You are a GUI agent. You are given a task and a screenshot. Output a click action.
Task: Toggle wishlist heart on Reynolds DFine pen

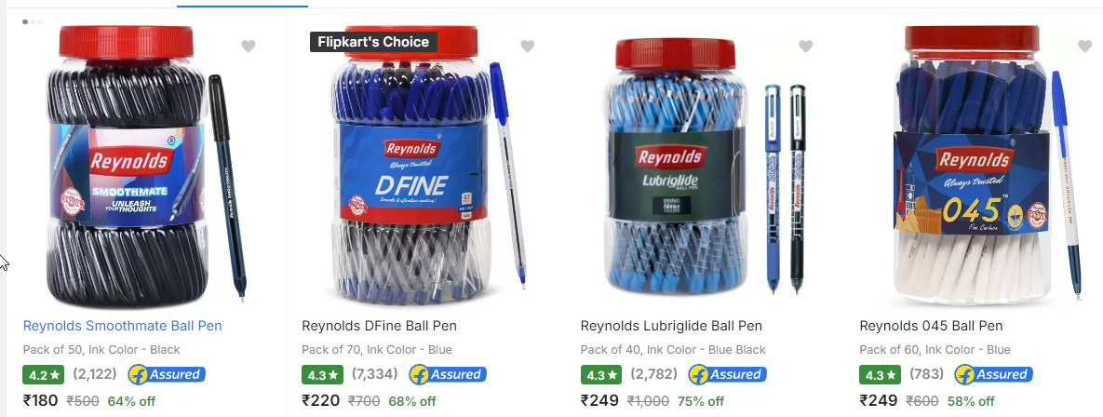click(x=527, y=47)
